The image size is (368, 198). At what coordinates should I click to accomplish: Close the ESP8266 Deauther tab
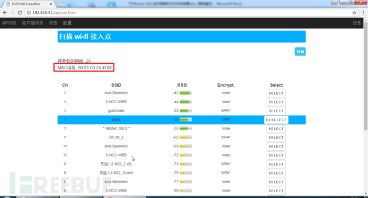pyautogui.click(x=51, y=4)
